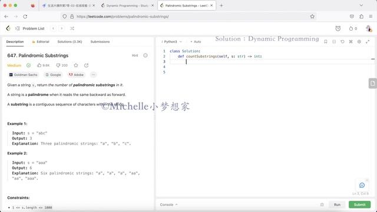Run the code
Screen dimensions: 377x212
337,204
